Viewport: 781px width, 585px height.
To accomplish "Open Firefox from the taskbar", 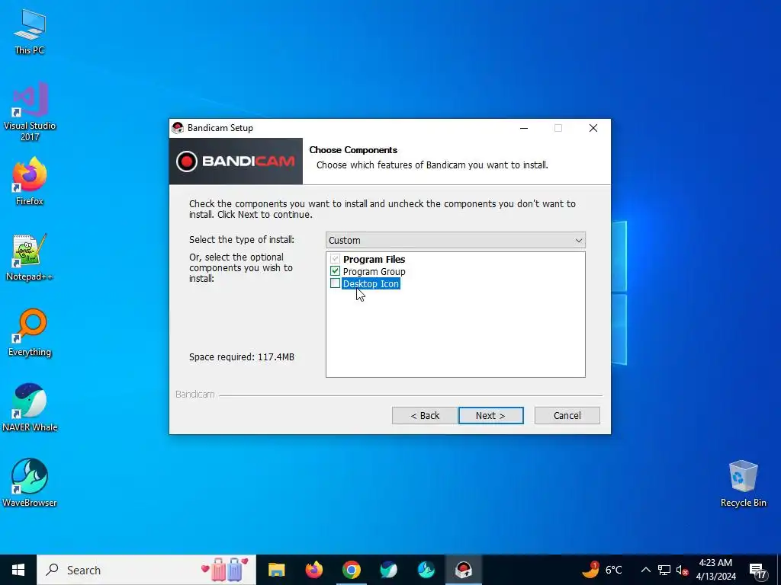I will 313,570.
